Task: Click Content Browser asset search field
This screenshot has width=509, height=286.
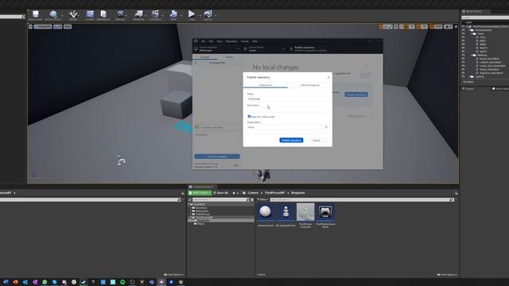Action: point(360,199)
